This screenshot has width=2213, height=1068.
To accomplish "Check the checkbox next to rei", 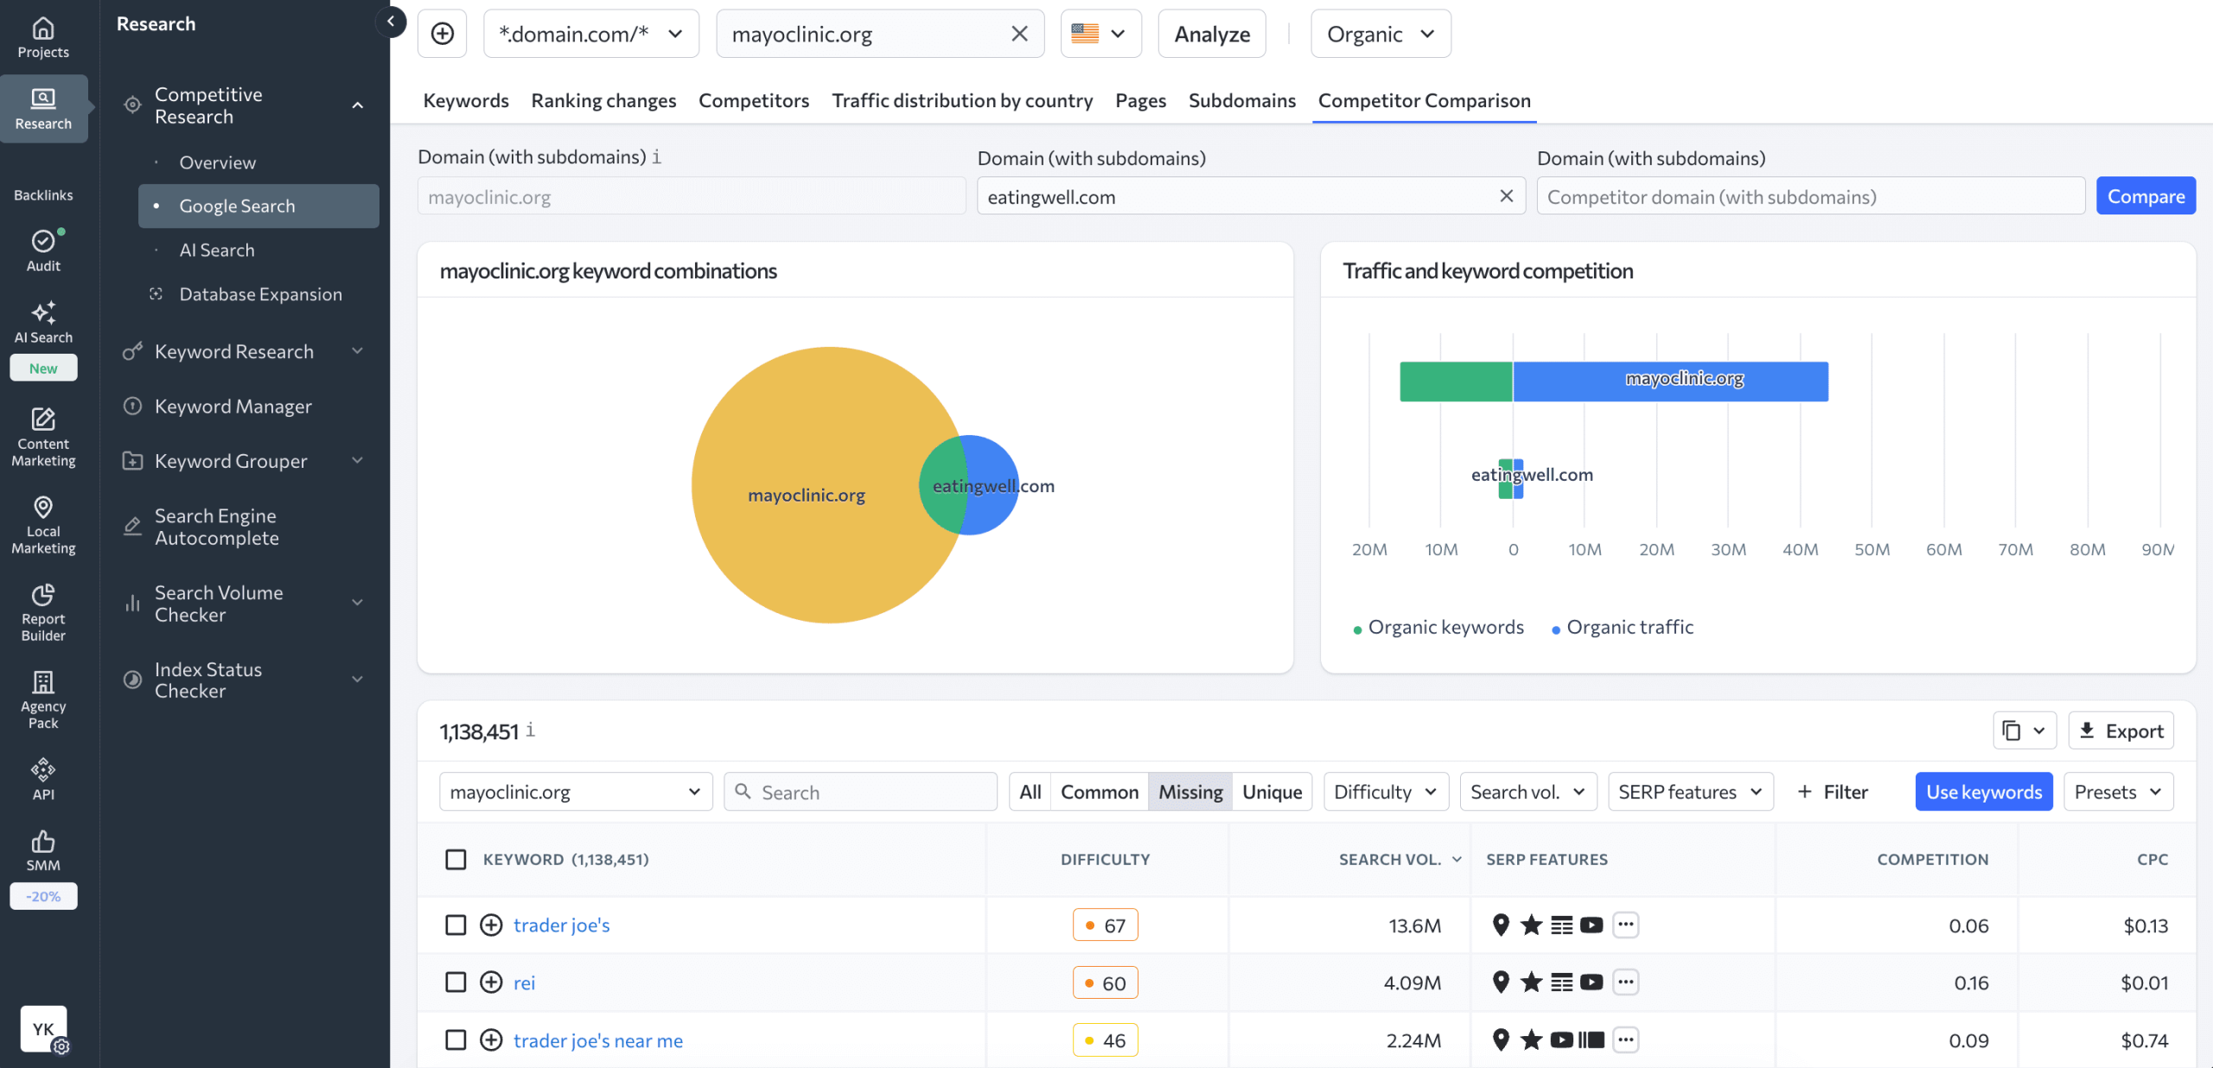I will click(456, 982).
